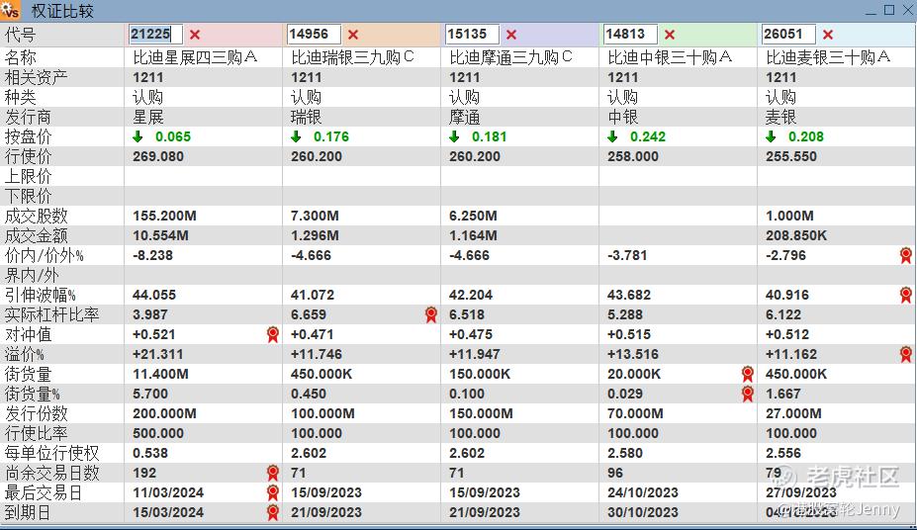Viewport: 917px width, 530px height.
Task: Click premium value +21.311
Action: coord(158,354)
